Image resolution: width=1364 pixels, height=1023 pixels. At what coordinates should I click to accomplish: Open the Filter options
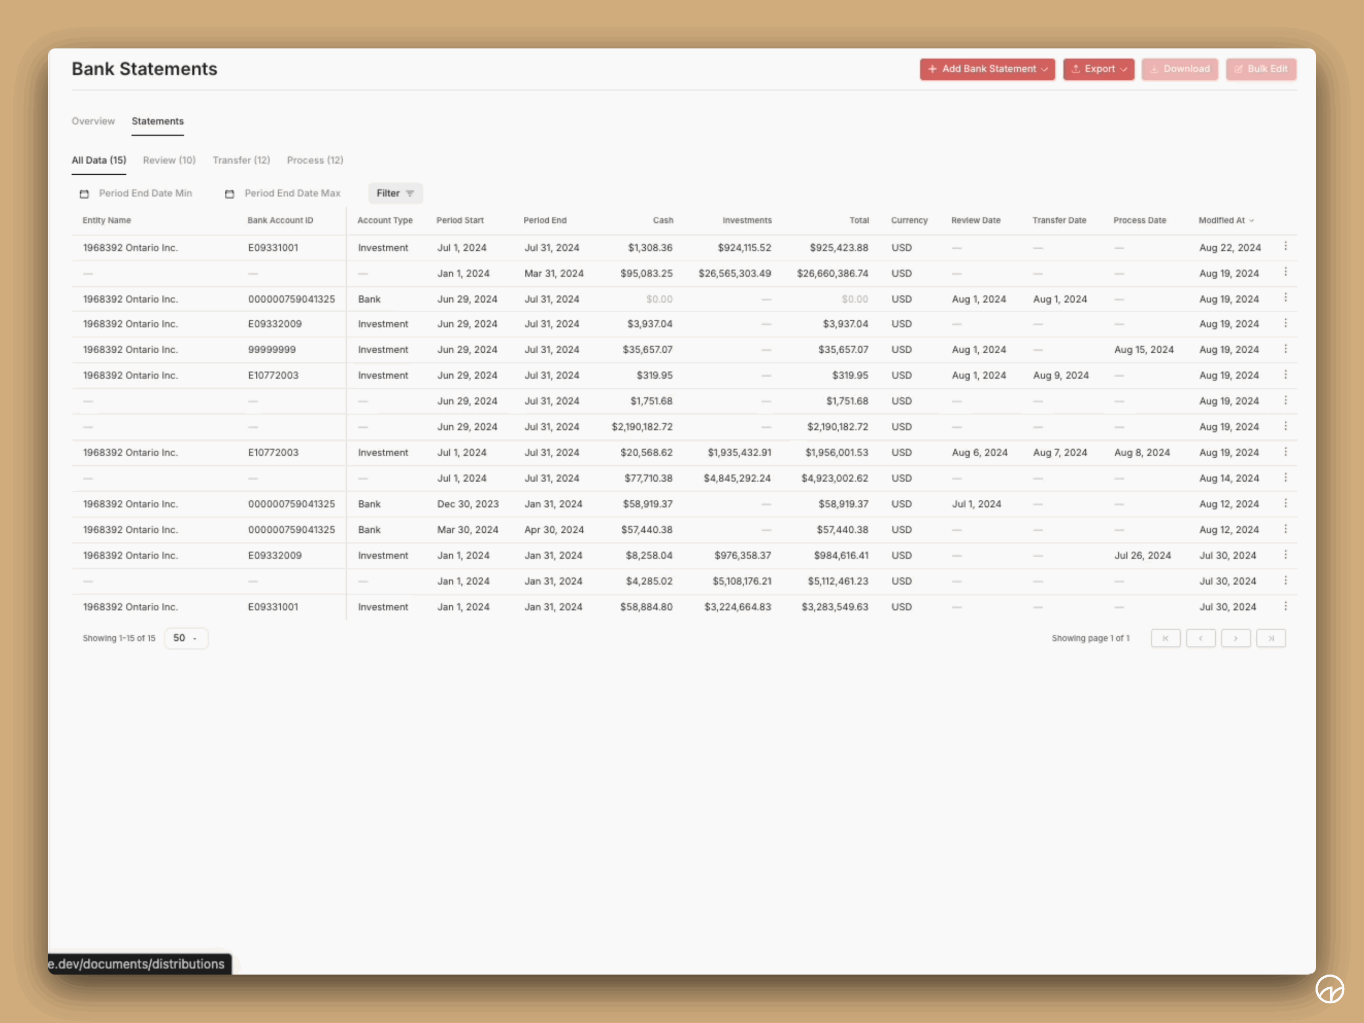[x=395, y=193]
